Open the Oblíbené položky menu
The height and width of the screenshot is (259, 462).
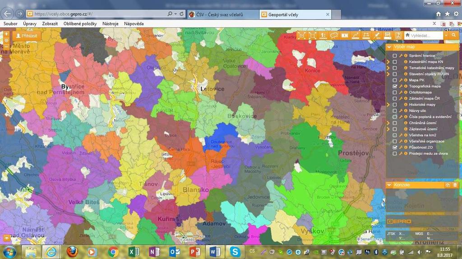[80, 24]
